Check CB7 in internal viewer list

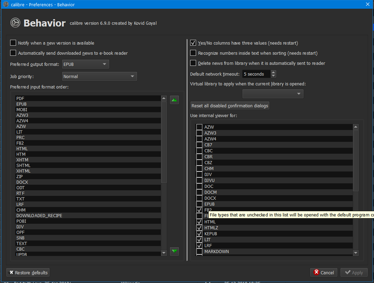(200, 145)
